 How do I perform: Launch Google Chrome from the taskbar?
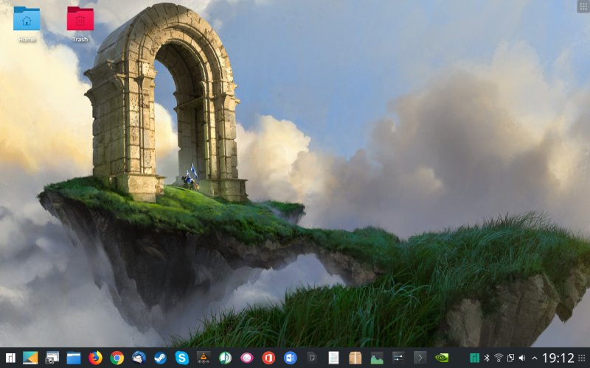tap(117, 358)
